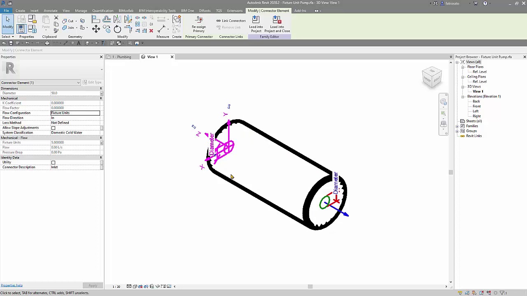This screenshot has width=527, height=296.
Task: Click the Load into Project button
Action: coord(256,24)
